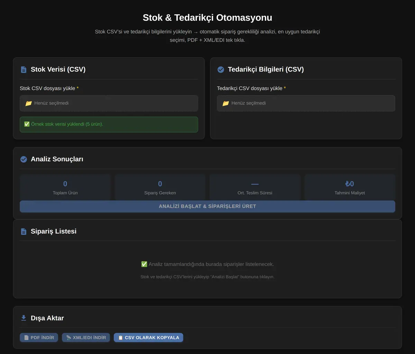Click the 'Tedarikçi Bilgileri (CSV)' heading
Screen dimensions: 415x354
pyautogui.click(x=266, y=69)
